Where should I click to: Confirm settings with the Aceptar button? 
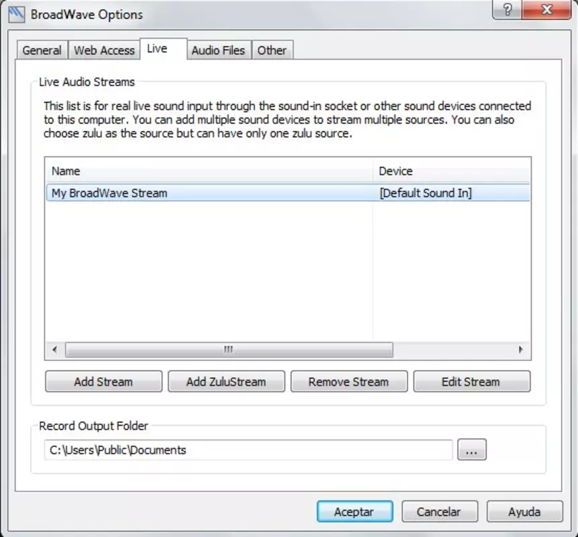tap(354, 511)
